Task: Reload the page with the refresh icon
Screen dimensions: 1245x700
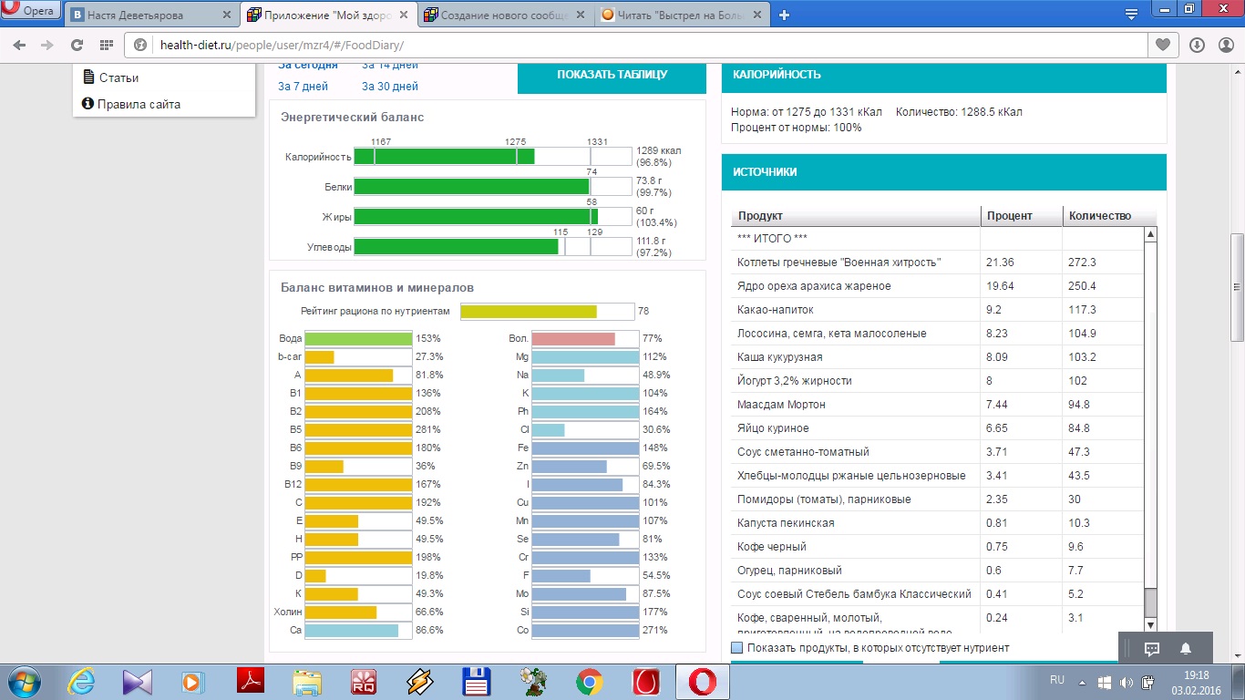Action: pyautogui.click(x=77, y=45)
